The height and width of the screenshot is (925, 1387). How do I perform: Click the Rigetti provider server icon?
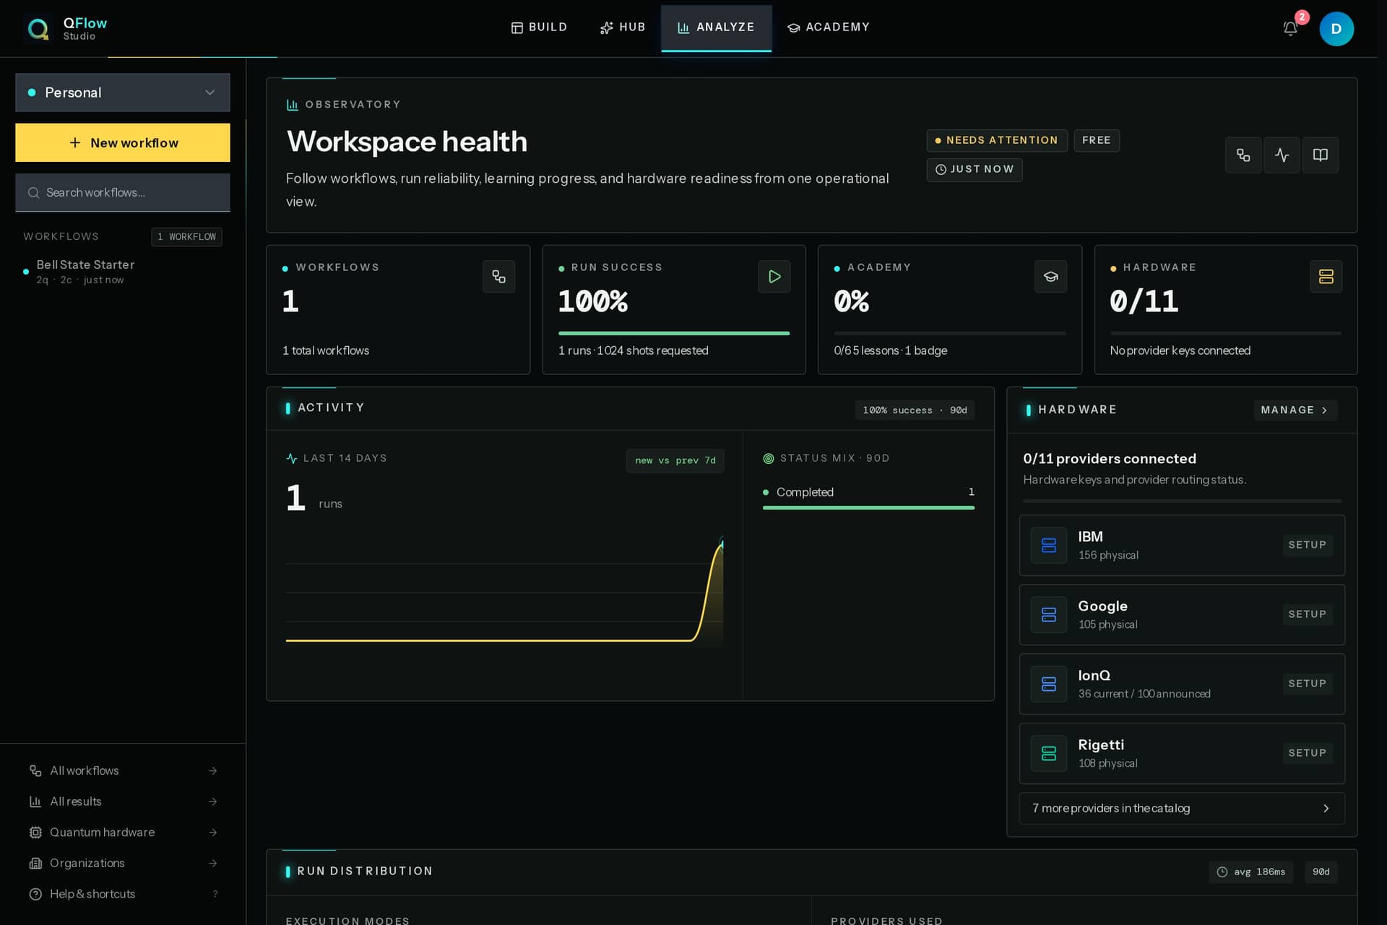(x=1049, y=753)
